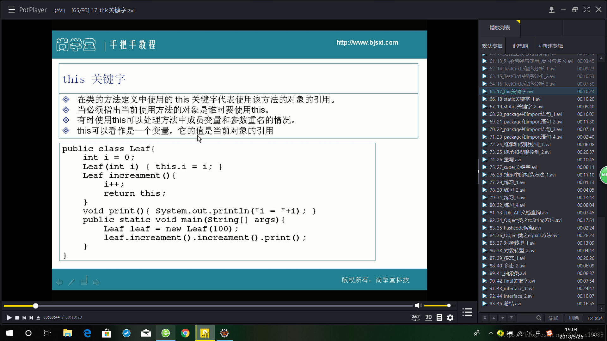This screenshot has width=607, height=341.
Task: Select 82. 34_Object类之toString方法.avi
Action: tap(538, 220)
